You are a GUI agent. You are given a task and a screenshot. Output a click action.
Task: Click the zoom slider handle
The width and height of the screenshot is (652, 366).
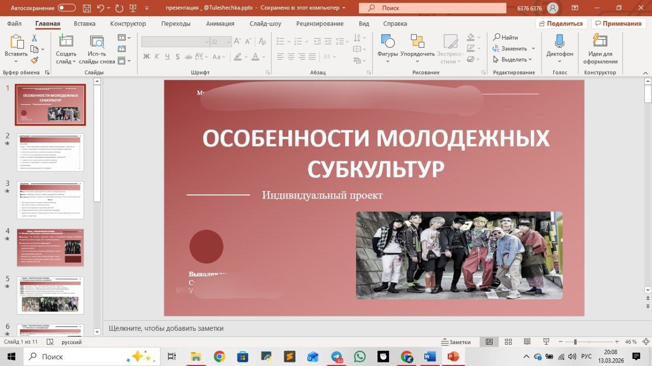575,342
